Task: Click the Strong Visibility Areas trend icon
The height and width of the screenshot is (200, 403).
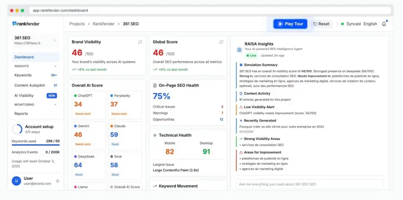Action: [x=241, y=139]
